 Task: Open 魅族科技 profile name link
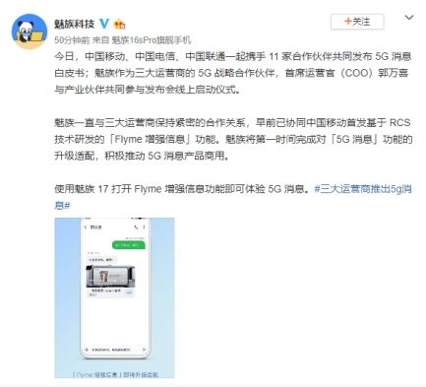75,24
